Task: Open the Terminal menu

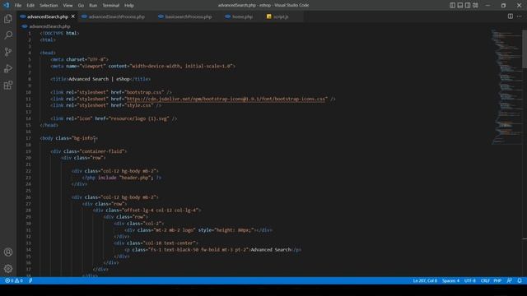Action: coord(111,6)
